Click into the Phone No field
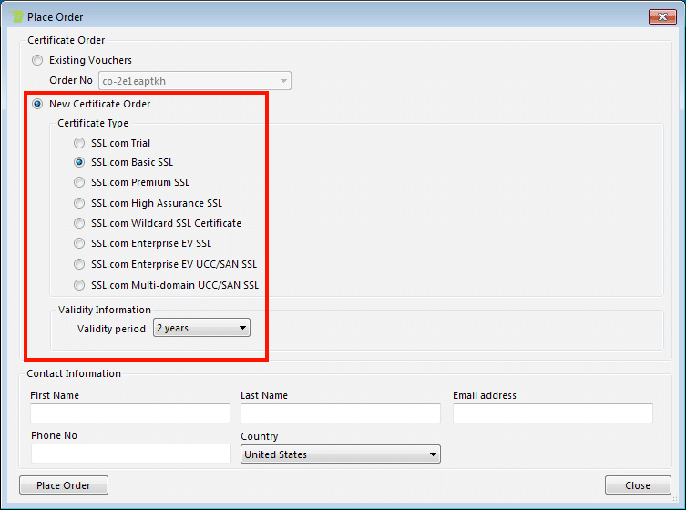 [x=130, y=454]
